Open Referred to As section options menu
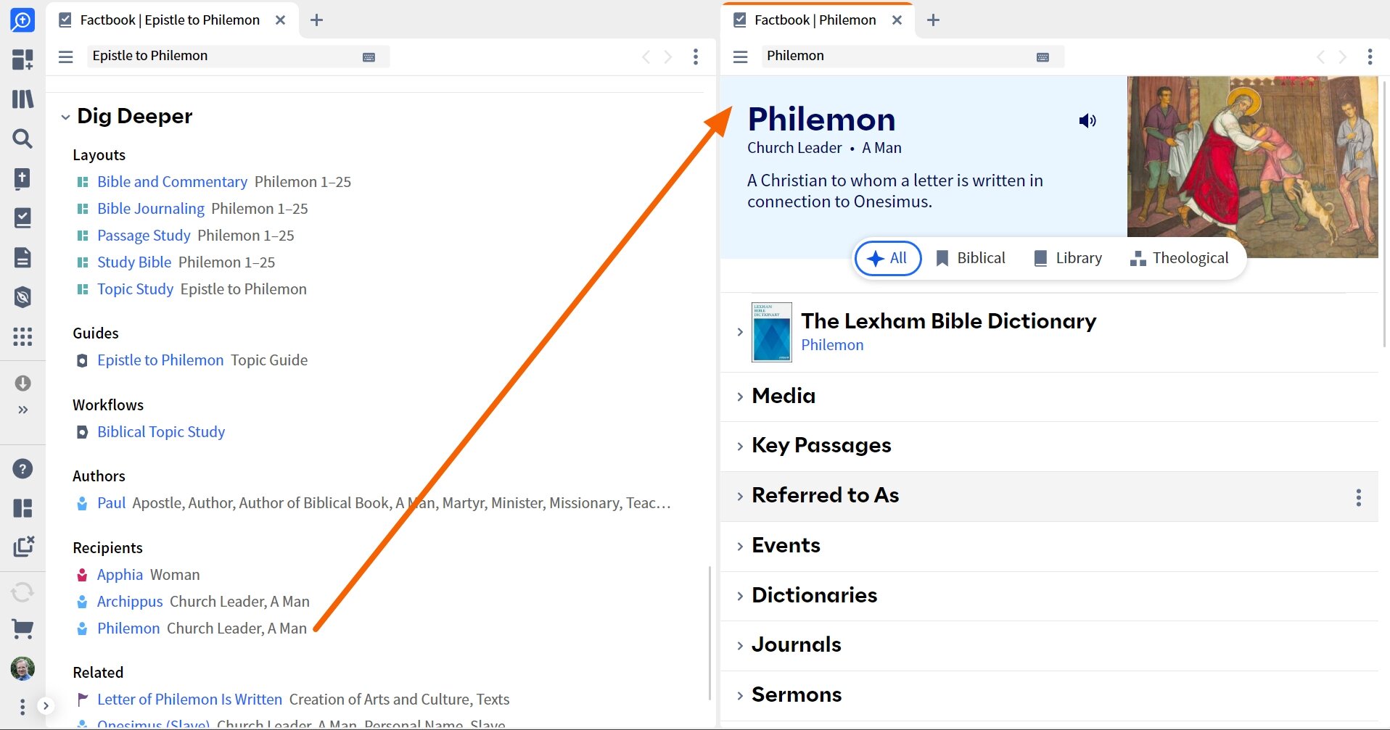The width and height of the screenshot is (1390, 730). pos(1358,497)
